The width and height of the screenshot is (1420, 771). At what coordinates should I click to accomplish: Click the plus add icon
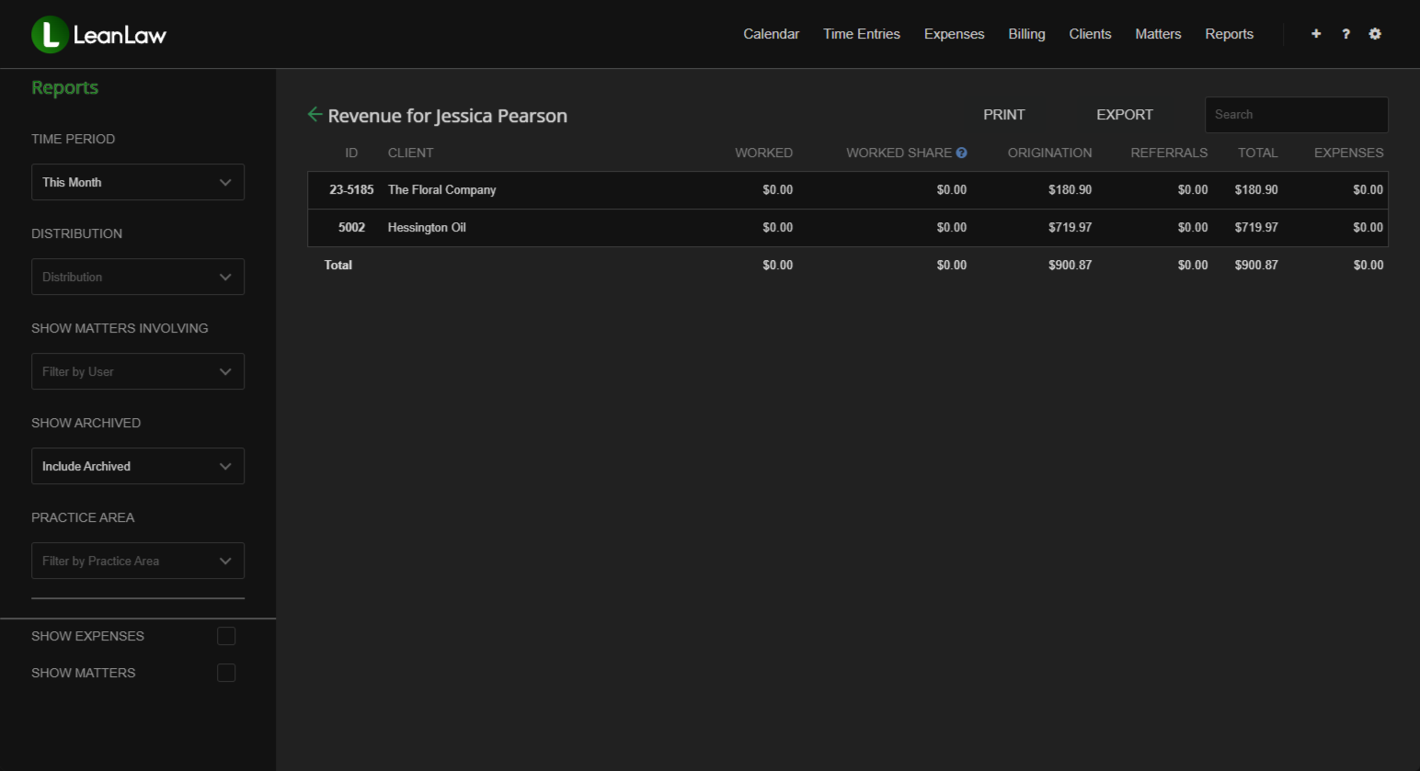click(x=1316, y=34)
